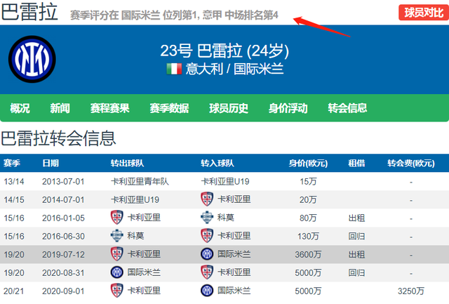Select 出租 in the 2016-01-05 row

(356, 218)
